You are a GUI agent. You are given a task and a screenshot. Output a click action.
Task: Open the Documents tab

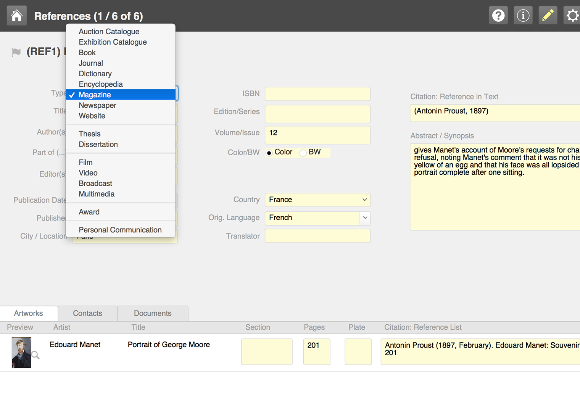[153, 313]
